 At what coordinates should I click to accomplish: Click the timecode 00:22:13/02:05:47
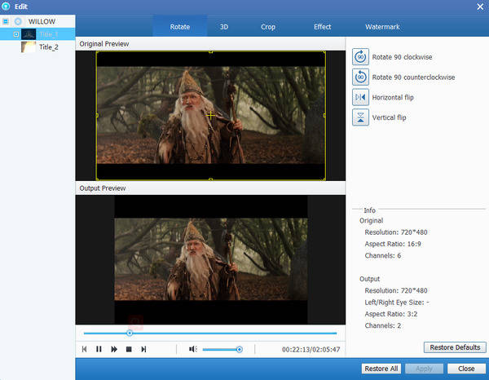point(311,350)
